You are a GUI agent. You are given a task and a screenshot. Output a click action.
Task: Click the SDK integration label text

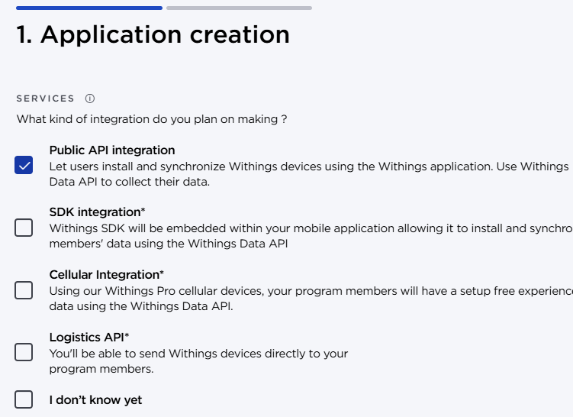97,212
